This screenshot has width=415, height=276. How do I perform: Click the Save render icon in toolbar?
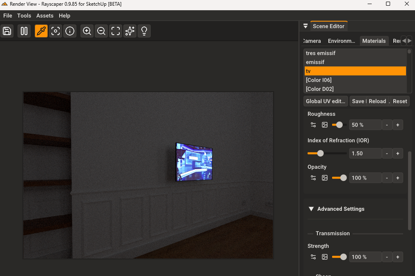coord(7,31)
